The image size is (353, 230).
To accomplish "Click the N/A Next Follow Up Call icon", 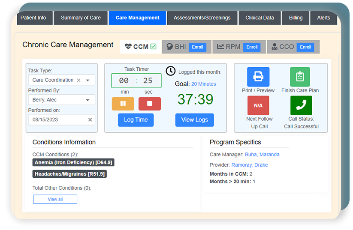I will (x=258, y=105).
